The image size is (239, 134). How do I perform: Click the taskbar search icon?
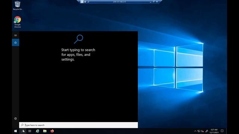point(23,131)
